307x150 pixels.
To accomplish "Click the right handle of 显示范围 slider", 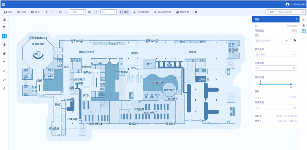I will (x=291, y=84).
